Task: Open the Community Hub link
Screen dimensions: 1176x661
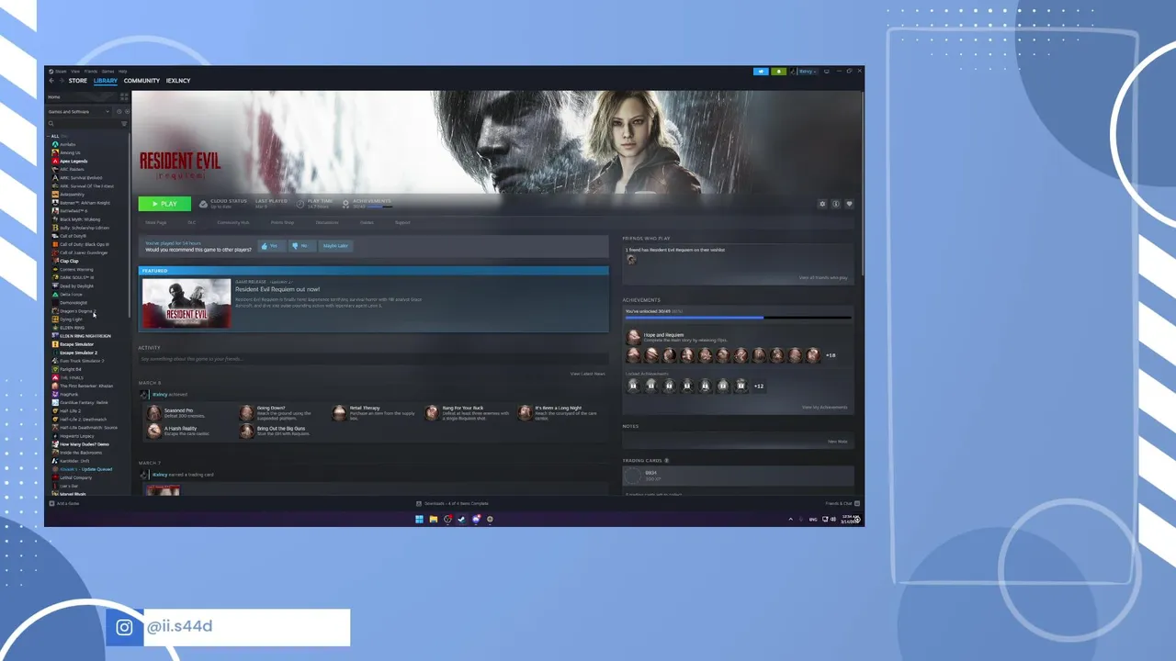Action: coord(233,222)
